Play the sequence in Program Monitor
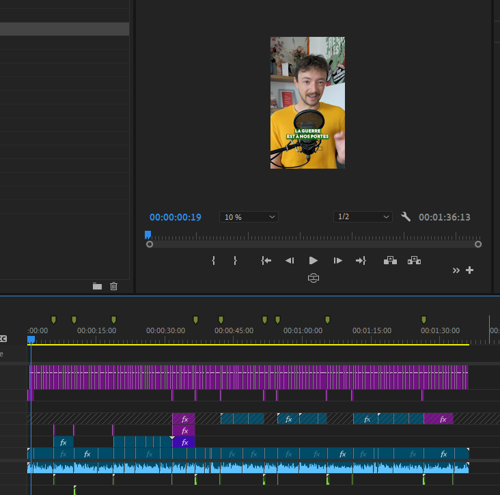 coord(313,260)
